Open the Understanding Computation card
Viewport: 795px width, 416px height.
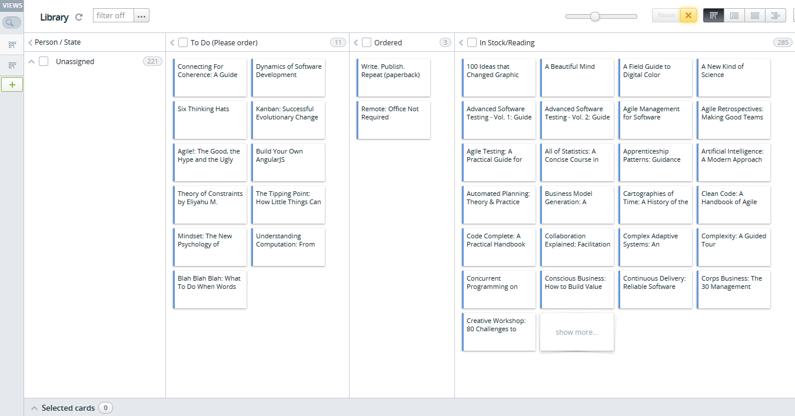288,247
